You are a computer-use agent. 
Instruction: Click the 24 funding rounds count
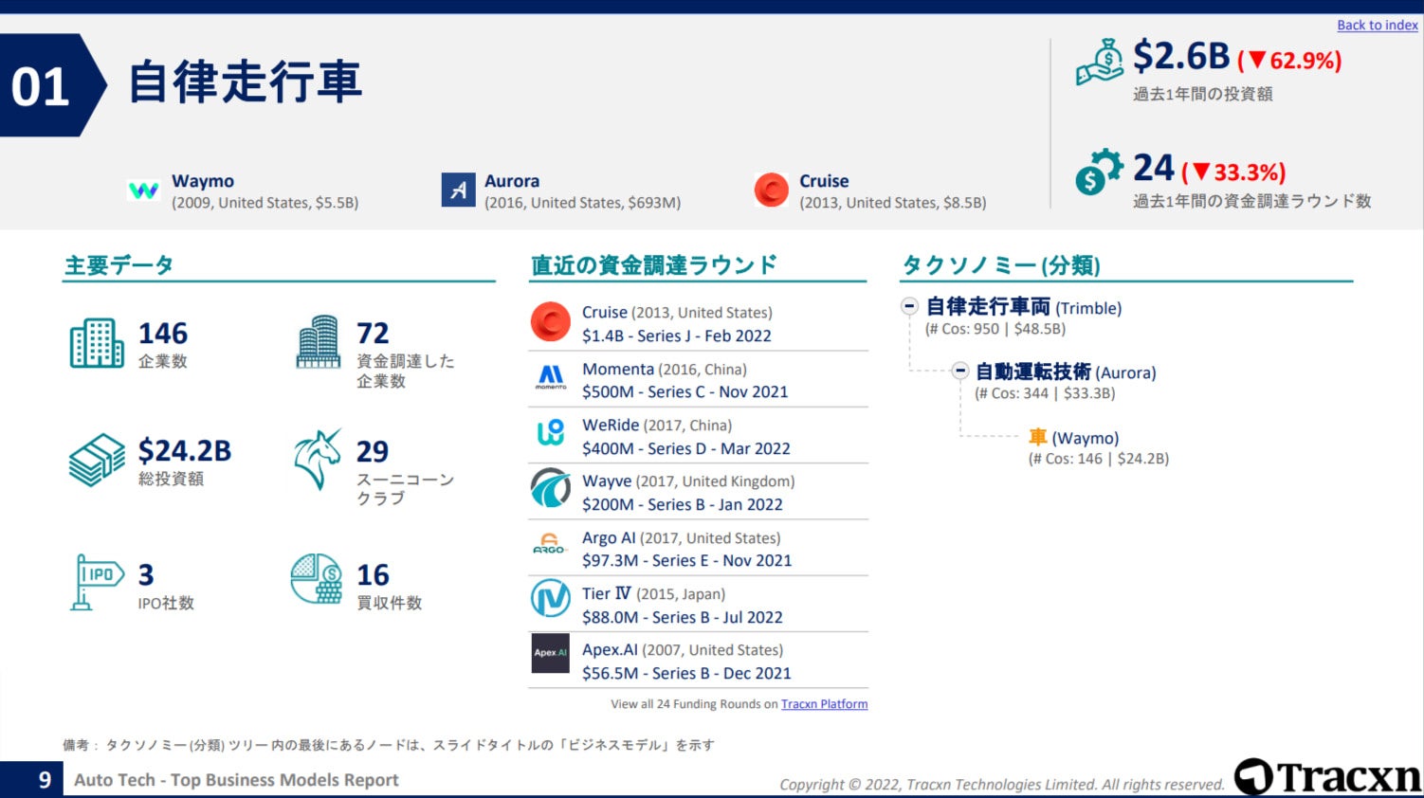pyautogui.click(x=1154, y=168)
